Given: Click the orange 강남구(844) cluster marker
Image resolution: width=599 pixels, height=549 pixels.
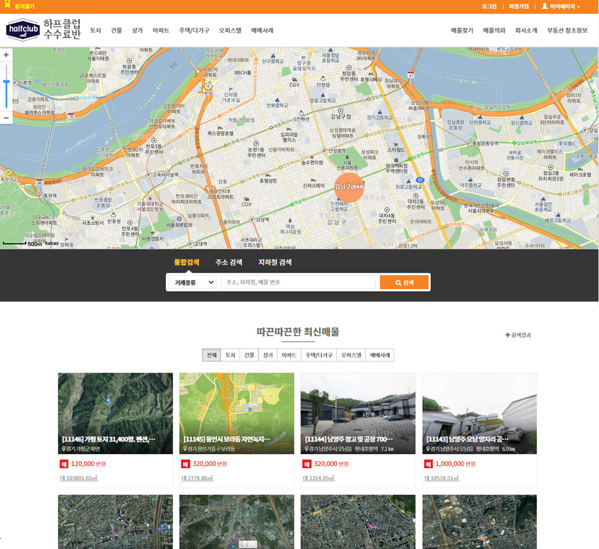Looking at the screenshot, I should tap(349, 187).
